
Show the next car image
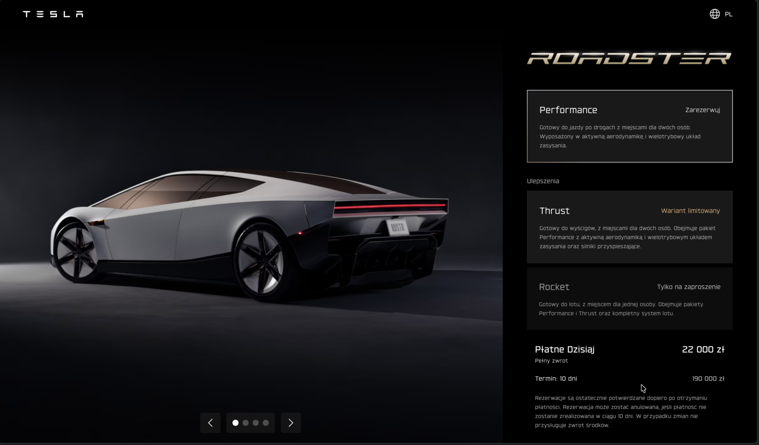(291, 423)
